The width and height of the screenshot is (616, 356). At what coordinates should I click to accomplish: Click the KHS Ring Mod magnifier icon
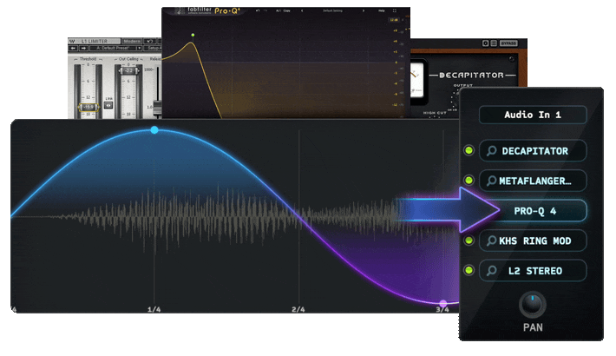[x=491, y=241]
